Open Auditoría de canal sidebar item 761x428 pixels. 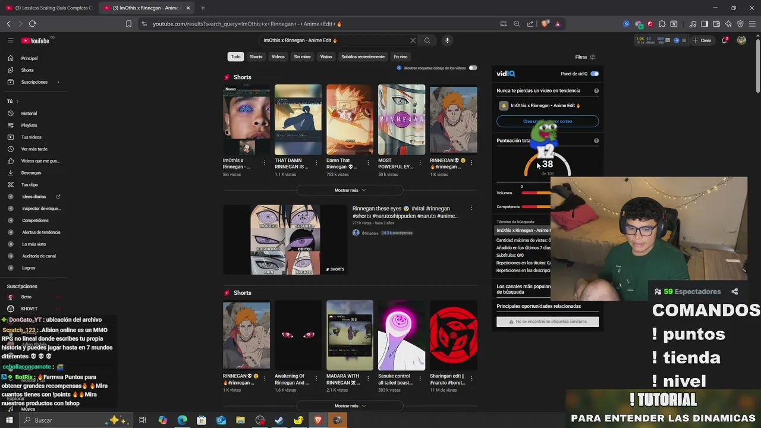click(39, 256)
